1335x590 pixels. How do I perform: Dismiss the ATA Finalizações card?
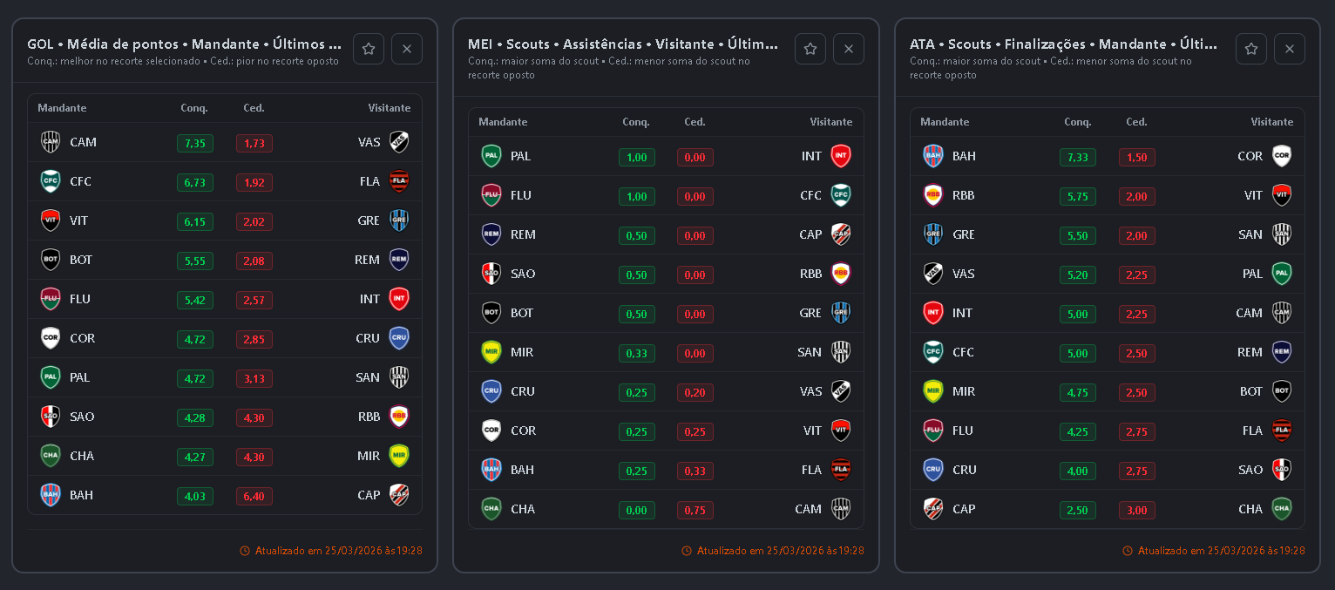point(1290,49)
